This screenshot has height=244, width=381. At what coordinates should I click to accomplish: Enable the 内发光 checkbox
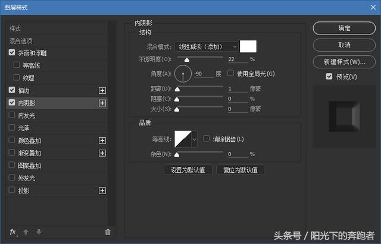(12, 115)
